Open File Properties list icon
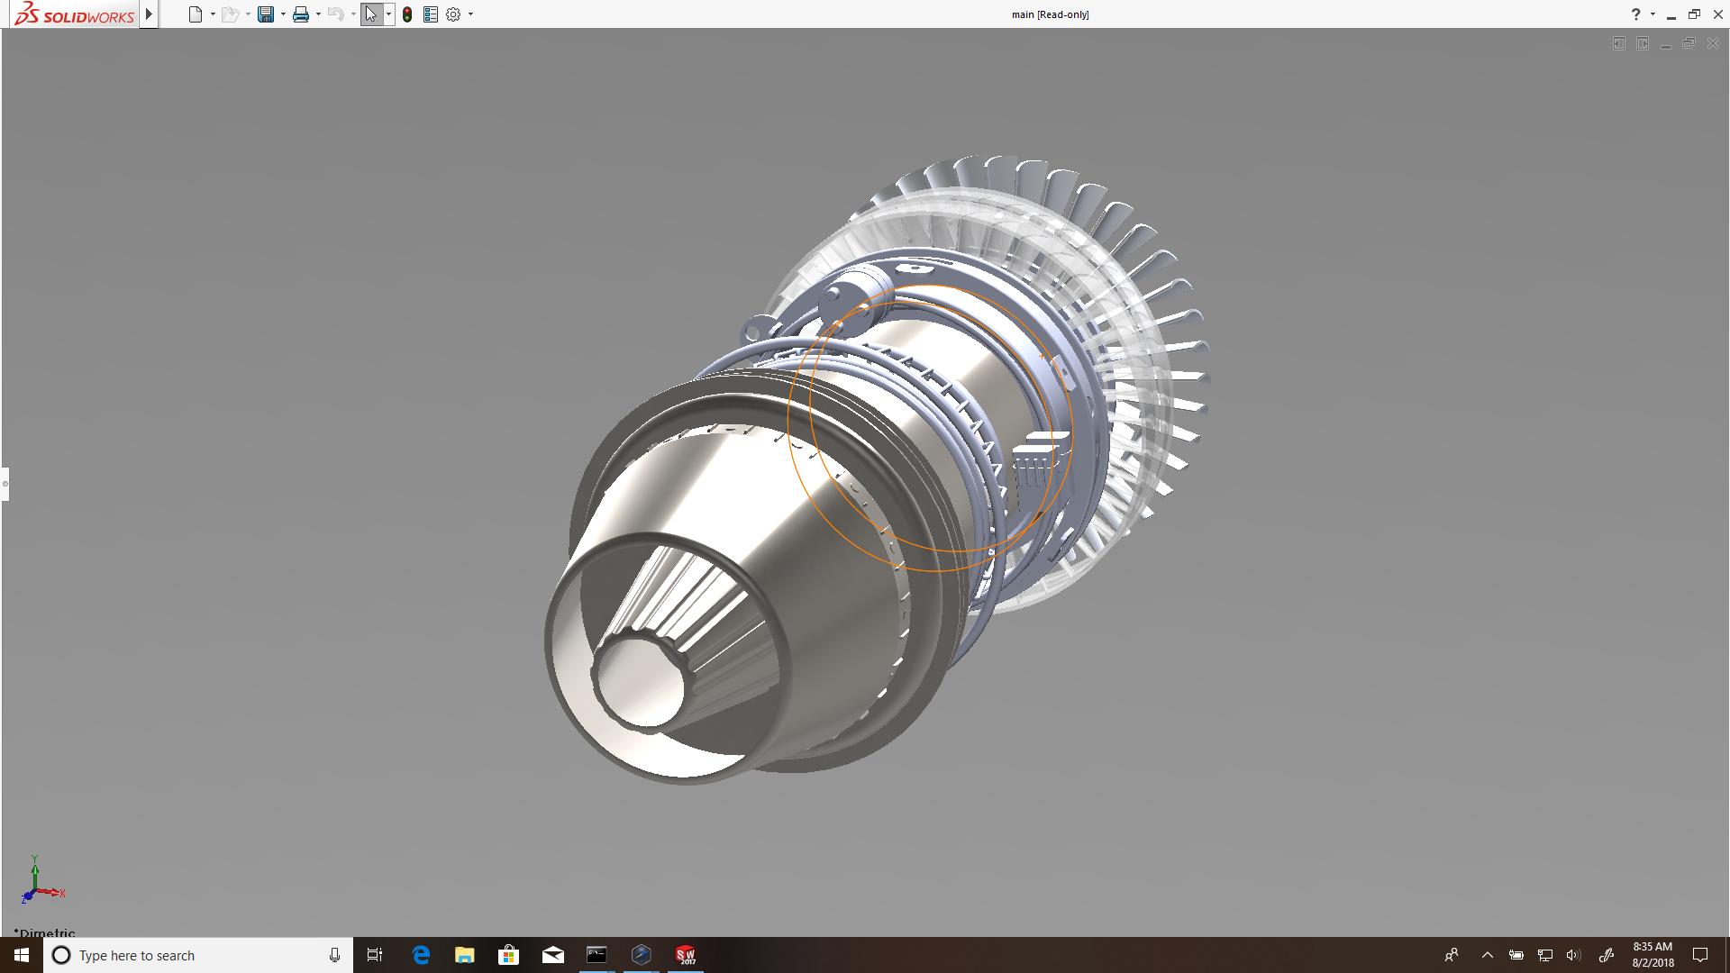The width and height of the screenshot is (1730, 973). click(x=431, y=14)
